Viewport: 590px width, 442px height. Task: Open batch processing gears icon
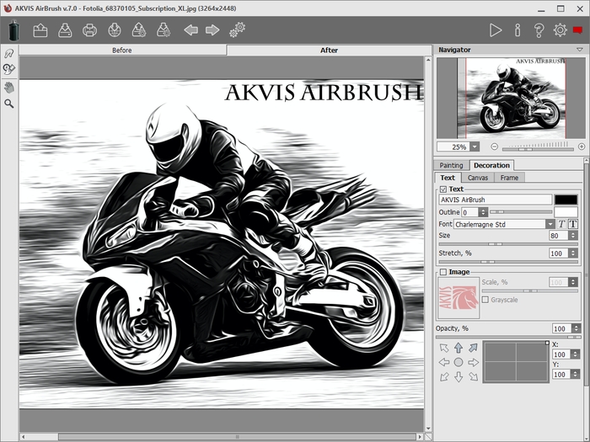(238, 29)
